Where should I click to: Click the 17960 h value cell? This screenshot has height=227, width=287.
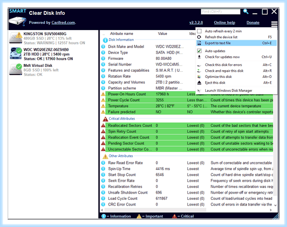pos(162,94)
